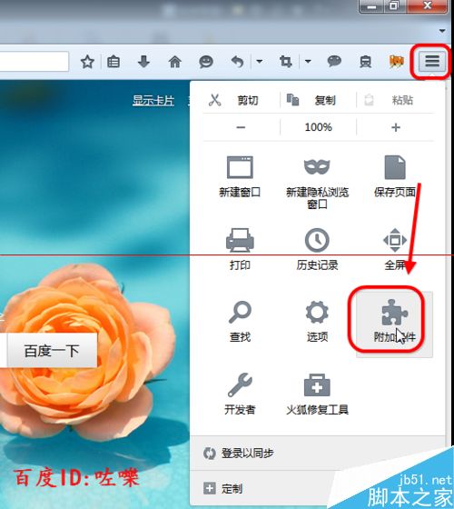This screenshot has height=509, width=454.
Task: Go to the home page icon
Action: coord(174,61)
